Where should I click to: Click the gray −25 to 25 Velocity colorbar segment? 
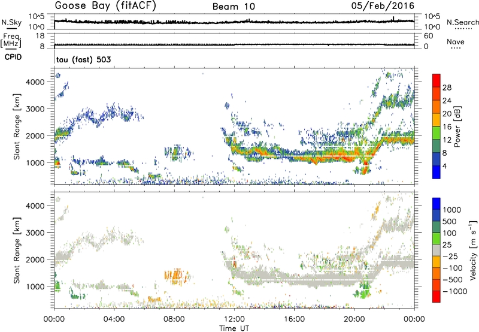click(436, 250)
